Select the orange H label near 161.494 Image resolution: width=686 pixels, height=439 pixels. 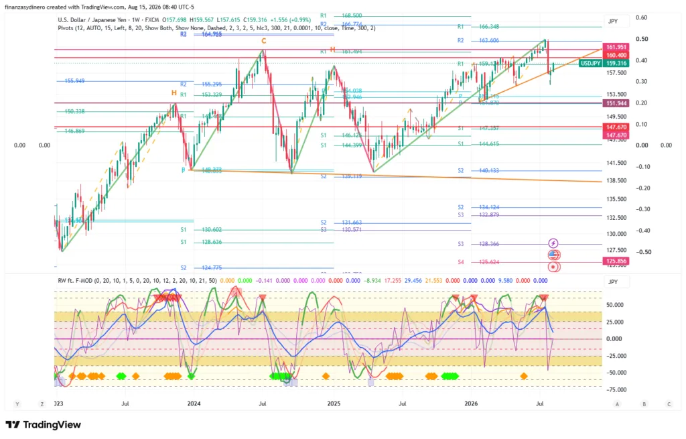point(332,50)
